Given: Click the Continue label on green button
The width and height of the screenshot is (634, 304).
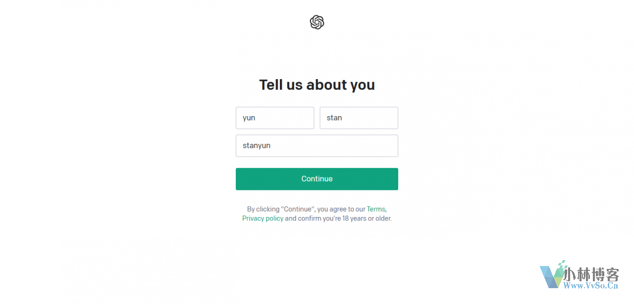Looking at the screenshot, I should tap(317, 179).
